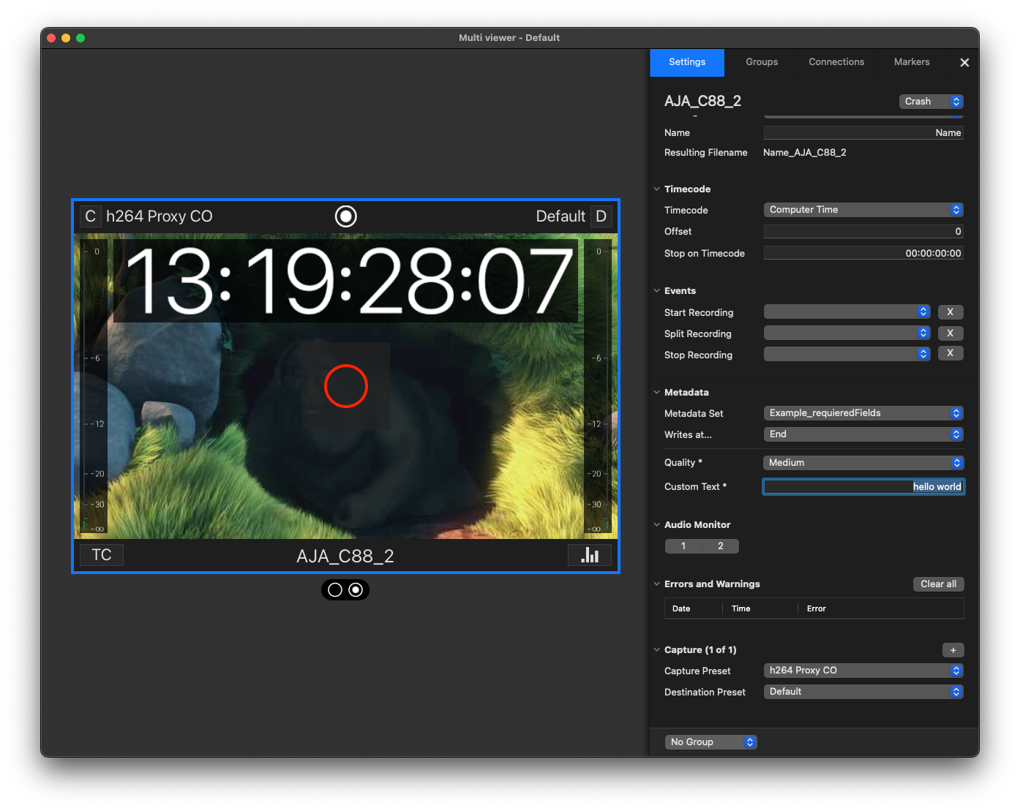The height and width of the screenshot is (811, 1020).
Task: Collapse the Audio Monitor section
Action: 656,525
